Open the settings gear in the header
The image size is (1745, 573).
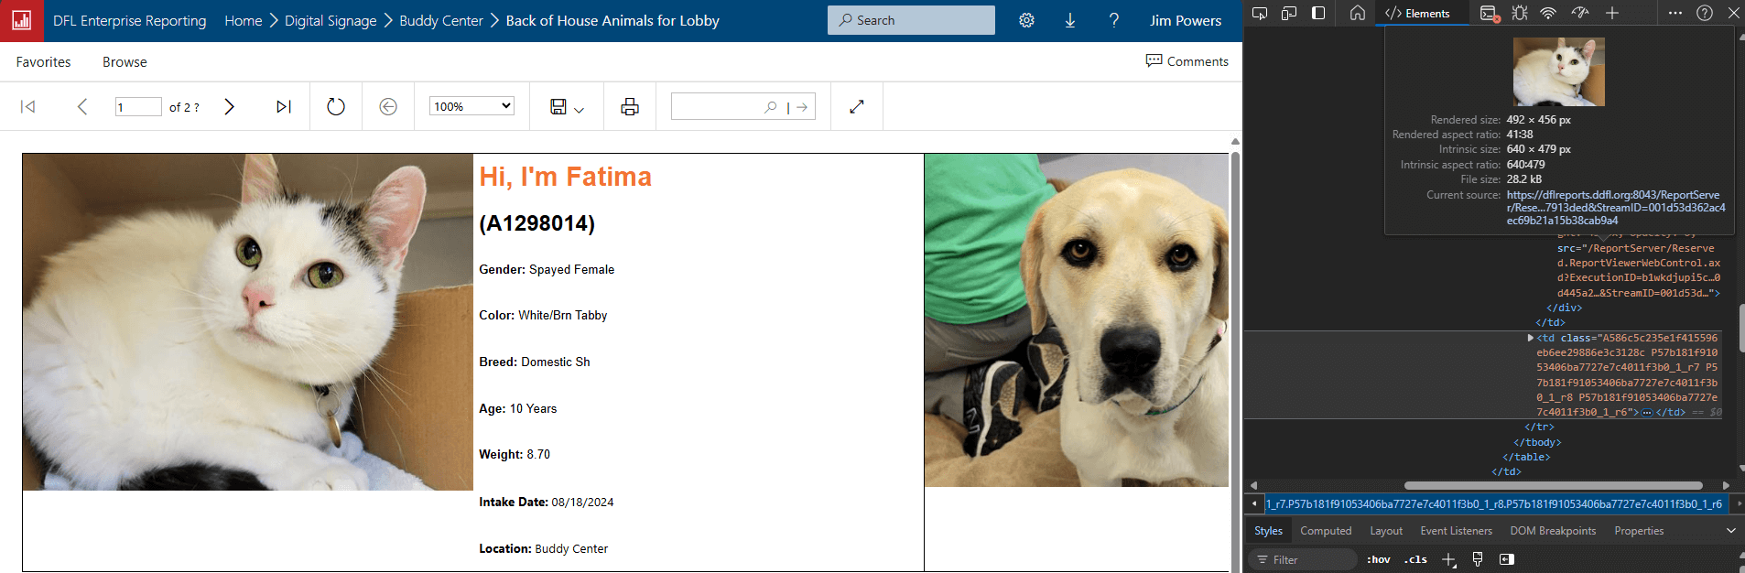(1026, 20)
